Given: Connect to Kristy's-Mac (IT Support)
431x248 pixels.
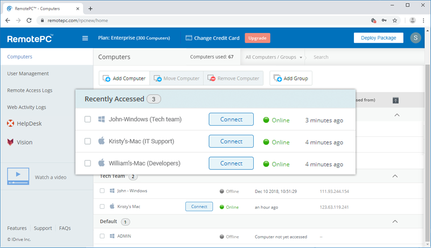Looking at the screenshot, I should [231, 141].
